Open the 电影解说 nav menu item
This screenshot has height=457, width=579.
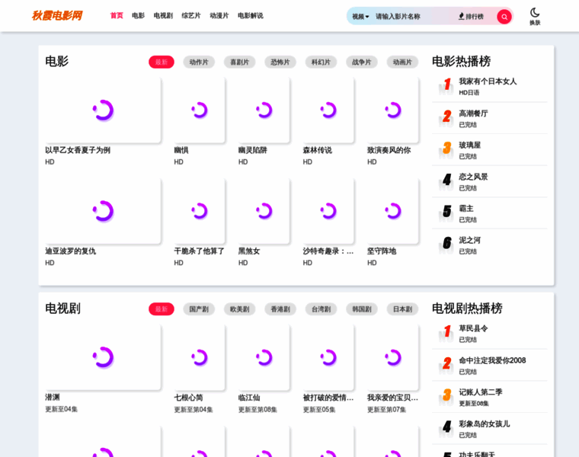tap(251, 15)
